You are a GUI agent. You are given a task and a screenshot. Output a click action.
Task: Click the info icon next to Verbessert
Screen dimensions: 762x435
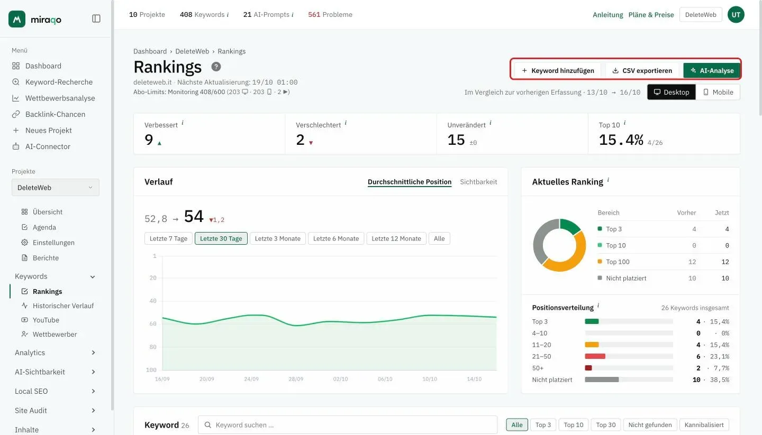[x=183, y=123]
